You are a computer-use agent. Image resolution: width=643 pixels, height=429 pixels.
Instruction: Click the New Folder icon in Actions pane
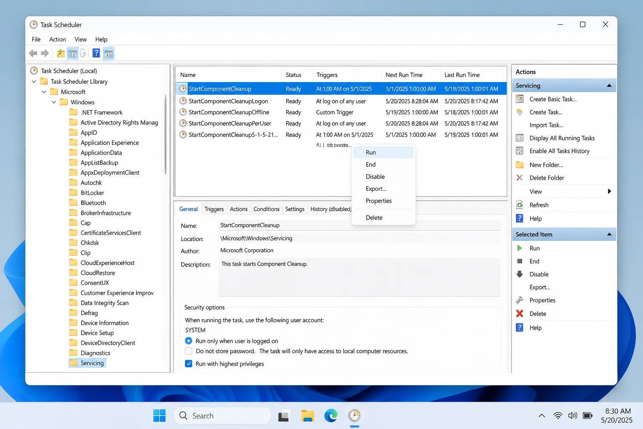pos(520,165)
